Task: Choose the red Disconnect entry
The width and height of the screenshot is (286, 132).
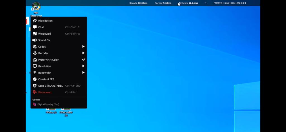Action: [x=59, y=92]
